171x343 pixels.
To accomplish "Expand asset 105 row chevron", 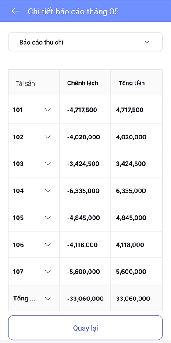I will point(48,218).
